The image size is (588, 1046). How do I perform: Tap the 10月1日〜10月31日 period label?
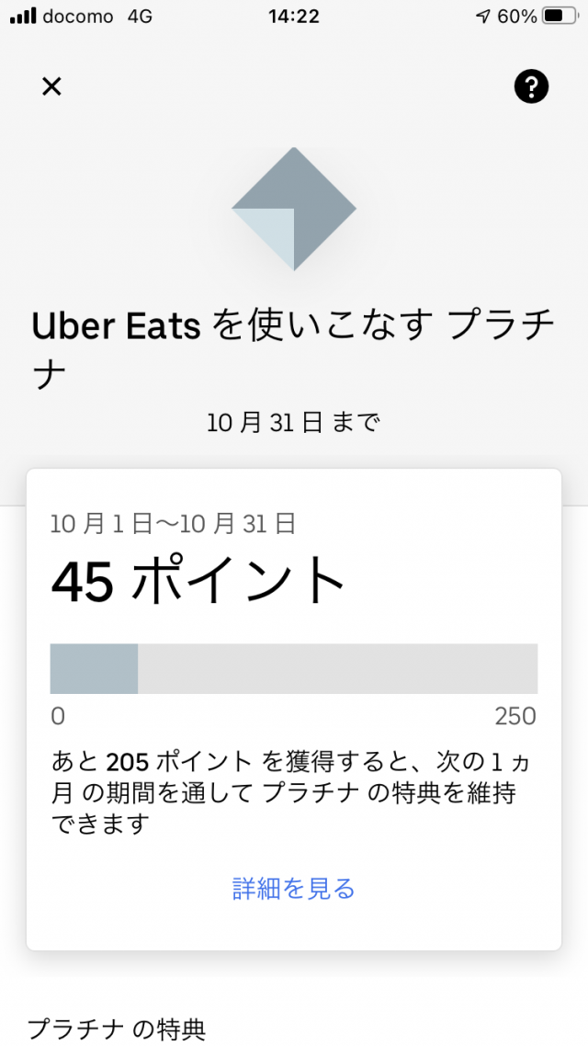pos(173,524)
